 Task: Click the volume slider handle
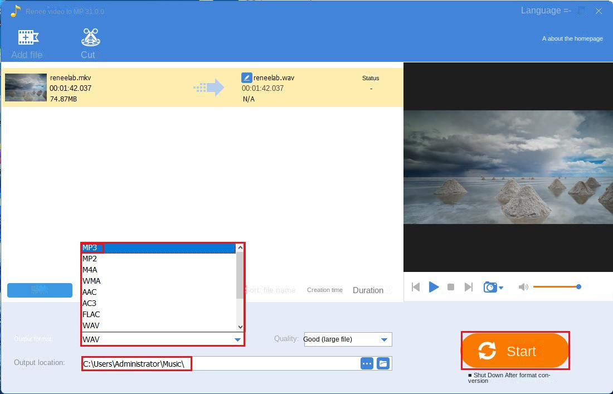[x=578, y=287]
